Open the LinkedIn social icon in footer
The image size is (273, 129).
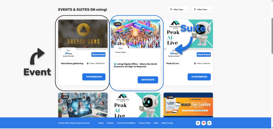pyautogui.click(x=209, y=123)
